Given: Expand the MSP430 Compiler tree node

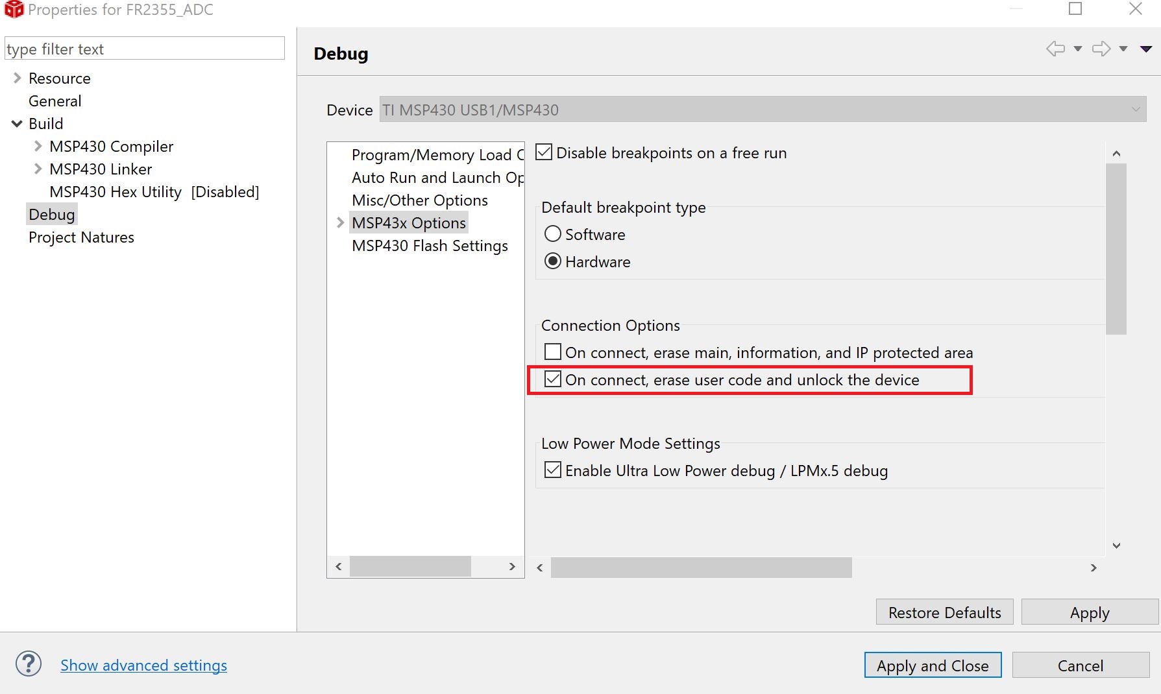Looking at the screenshot, I should tap(38, 146).
